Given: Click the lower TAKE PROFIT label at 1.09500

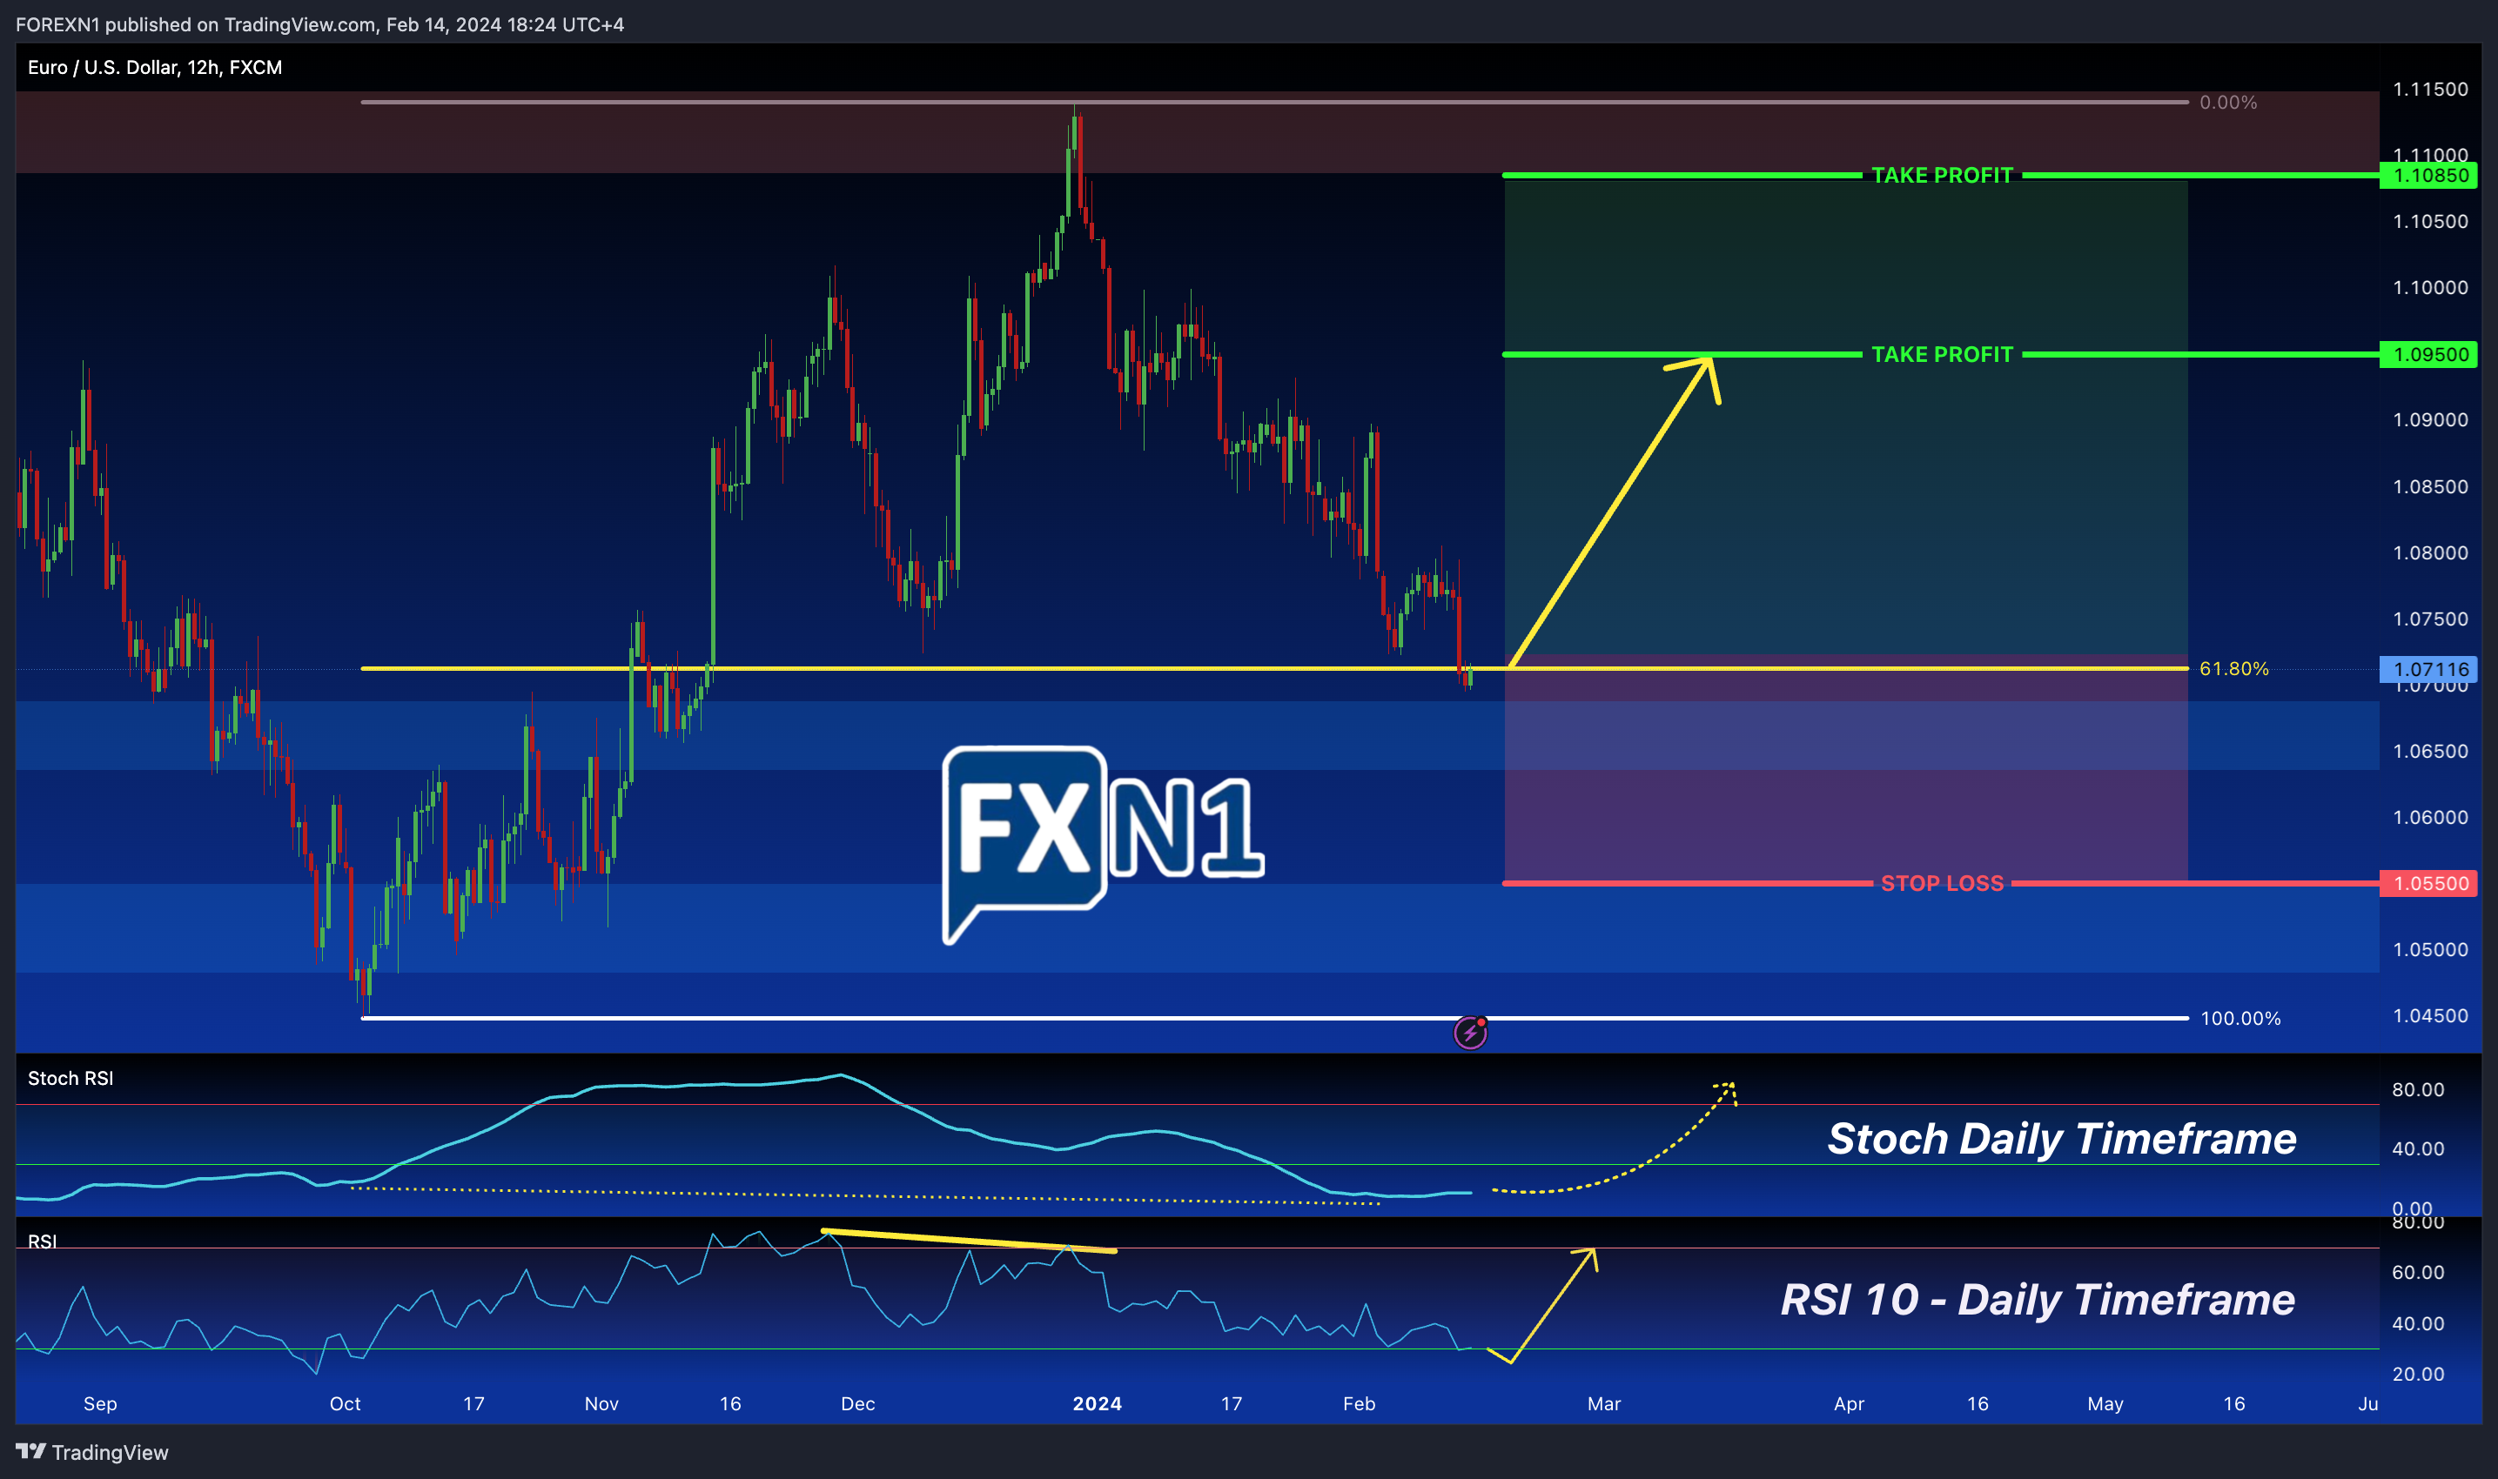Looking at the screenshot, I should [x=1942, y=355].
